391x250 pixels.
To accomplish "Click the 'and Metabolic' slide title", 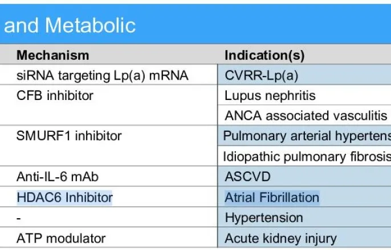I will coord(70,26).
